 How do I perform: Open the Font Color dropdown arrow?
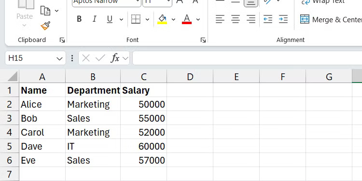198,19
